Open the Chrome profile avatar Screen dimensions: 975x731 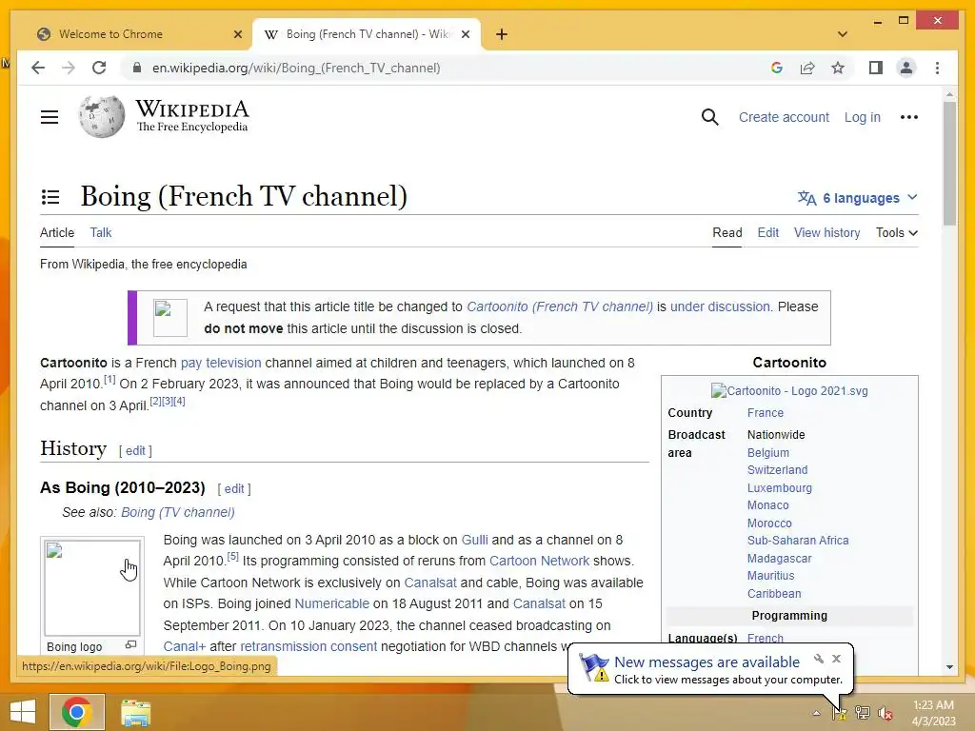coord(906,68)
